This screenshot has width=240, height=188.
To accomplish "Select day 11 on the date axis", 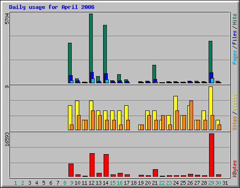I will pyautogui.click(x=84, y=183).
